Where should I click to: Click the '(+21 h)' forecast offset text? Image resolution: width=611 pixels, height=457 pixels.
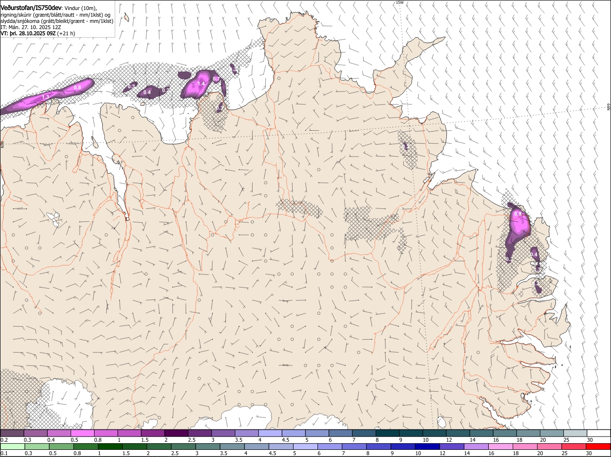(66, 33)
